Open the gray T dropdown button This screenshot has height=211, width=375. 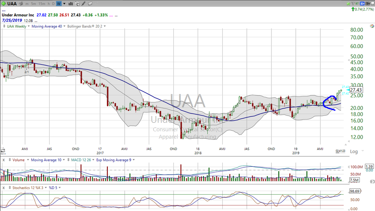[x=368, y=4]
